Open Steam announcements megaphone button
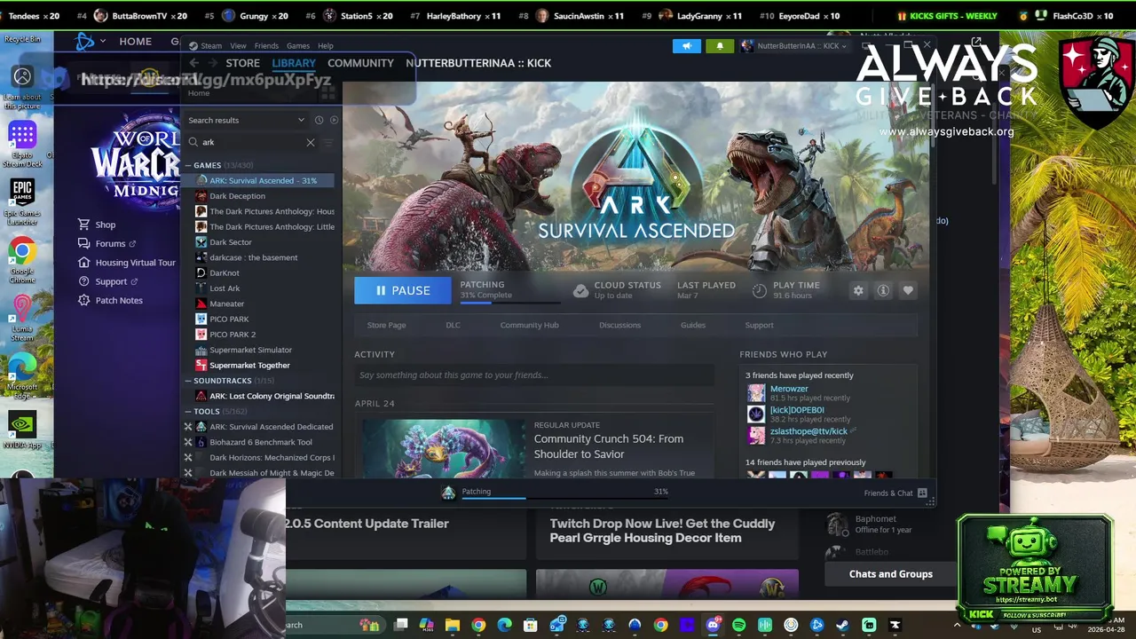 pyautogui.click(x=687, y=45)
